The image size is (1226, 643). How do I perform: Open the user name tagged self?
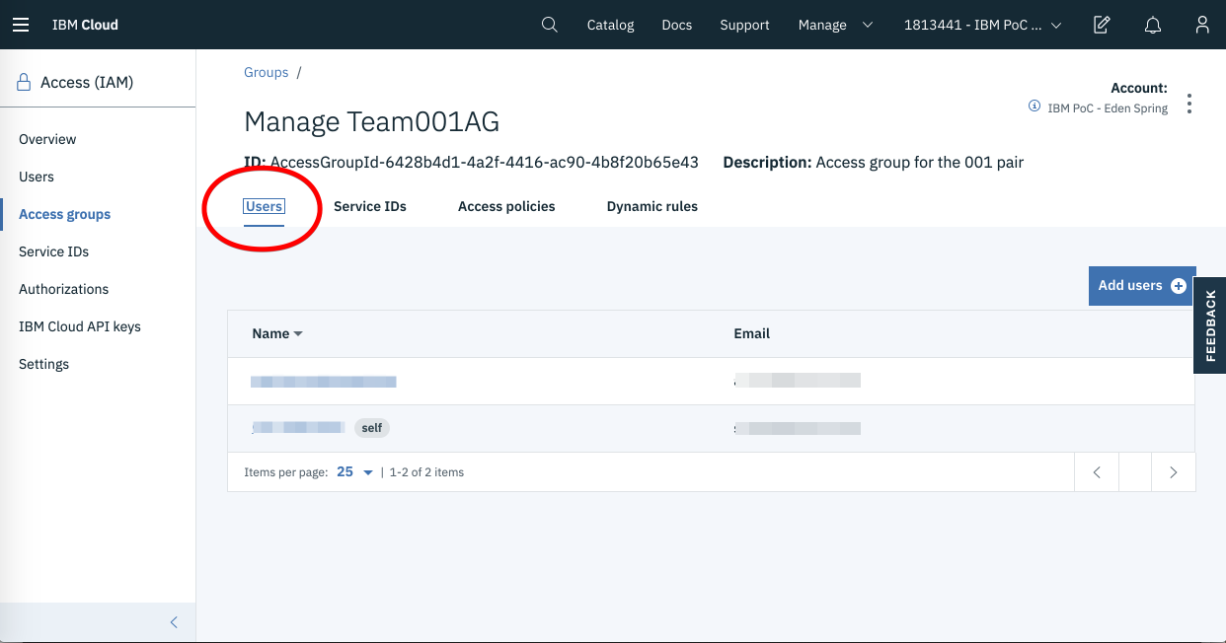pyautogui.click(x=298, y=428)
